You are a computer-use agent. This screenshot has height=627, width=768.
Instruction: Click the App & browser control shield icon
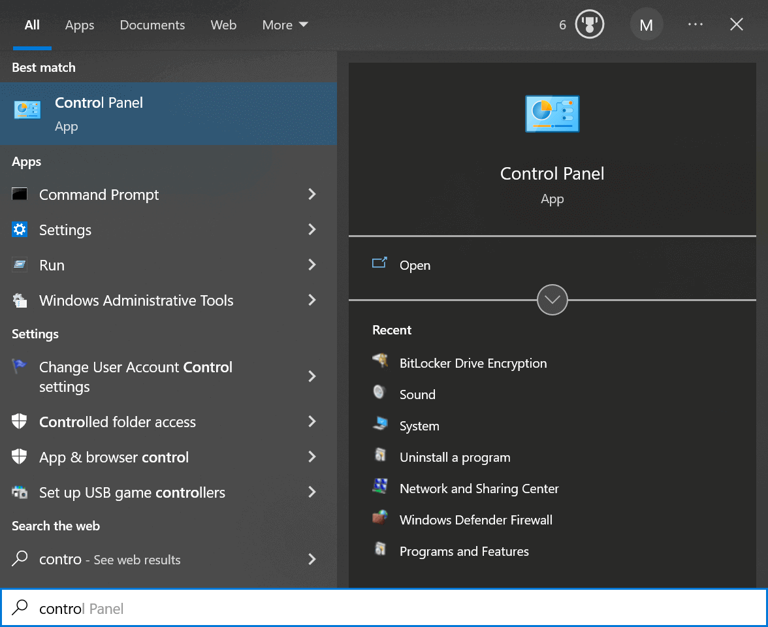[x=20, y=457]
